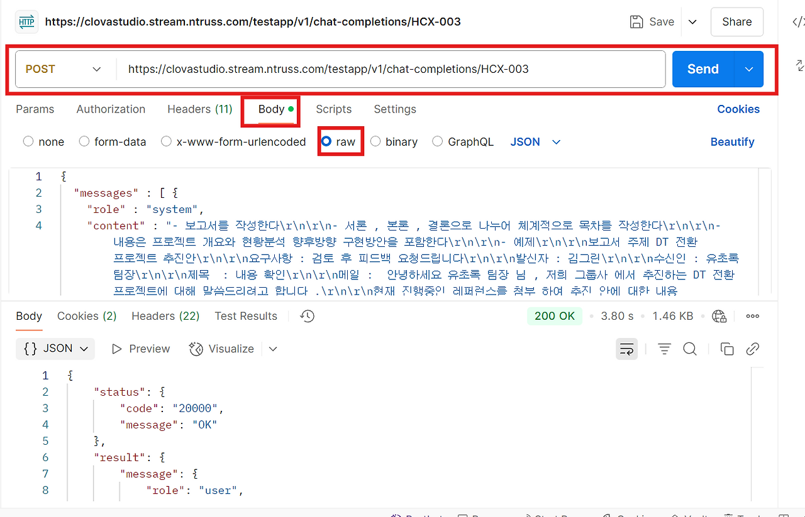805x517 pixels.
Task: Switch to the response Cookies (2) tab
Action: pos(87,316)
